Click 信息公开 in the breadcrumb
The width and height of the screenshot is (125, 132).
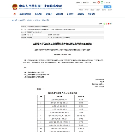22,20
